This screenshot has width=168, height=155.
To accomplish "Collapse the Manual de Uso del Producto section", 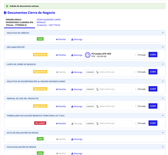I will pos(163,98).
